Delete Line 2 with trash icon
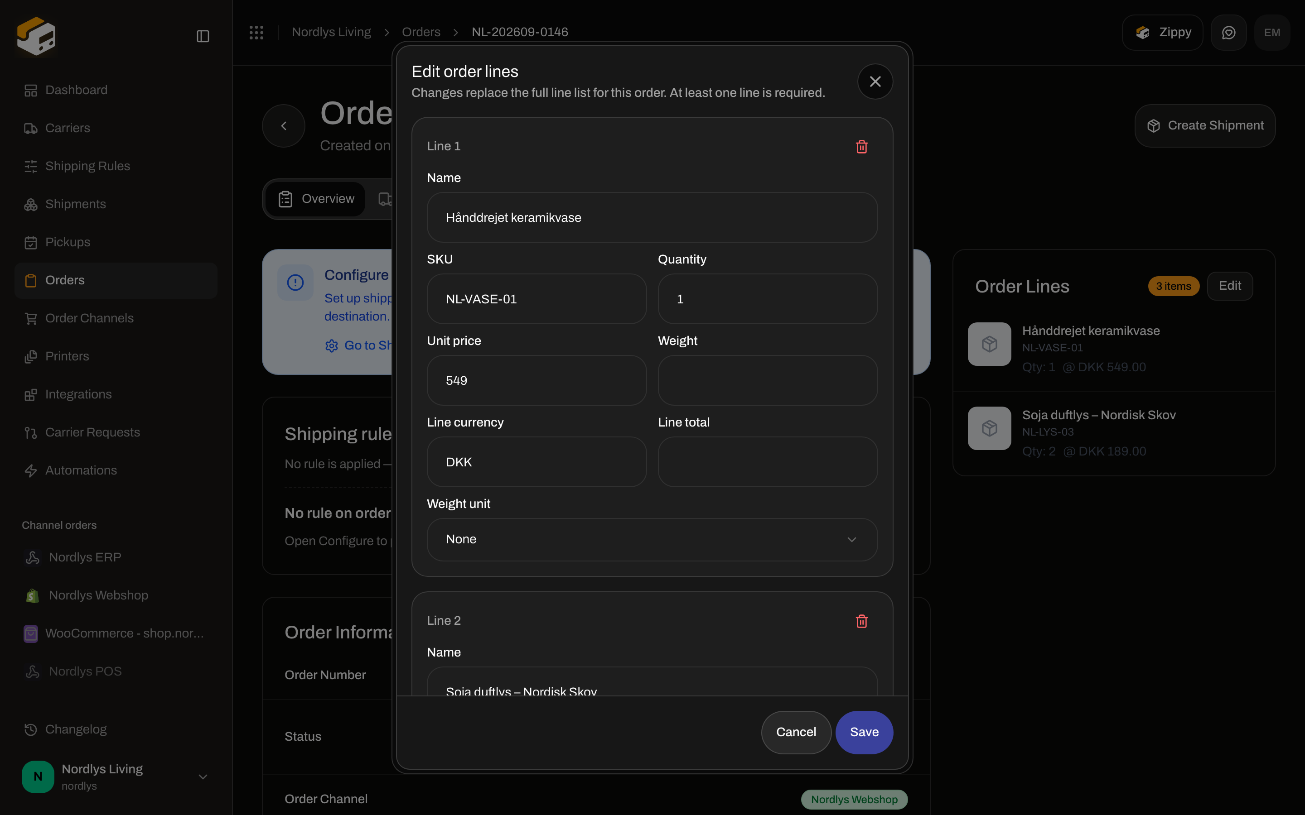The width and height of the screenshot is (1305, 815). pos(862,621)
